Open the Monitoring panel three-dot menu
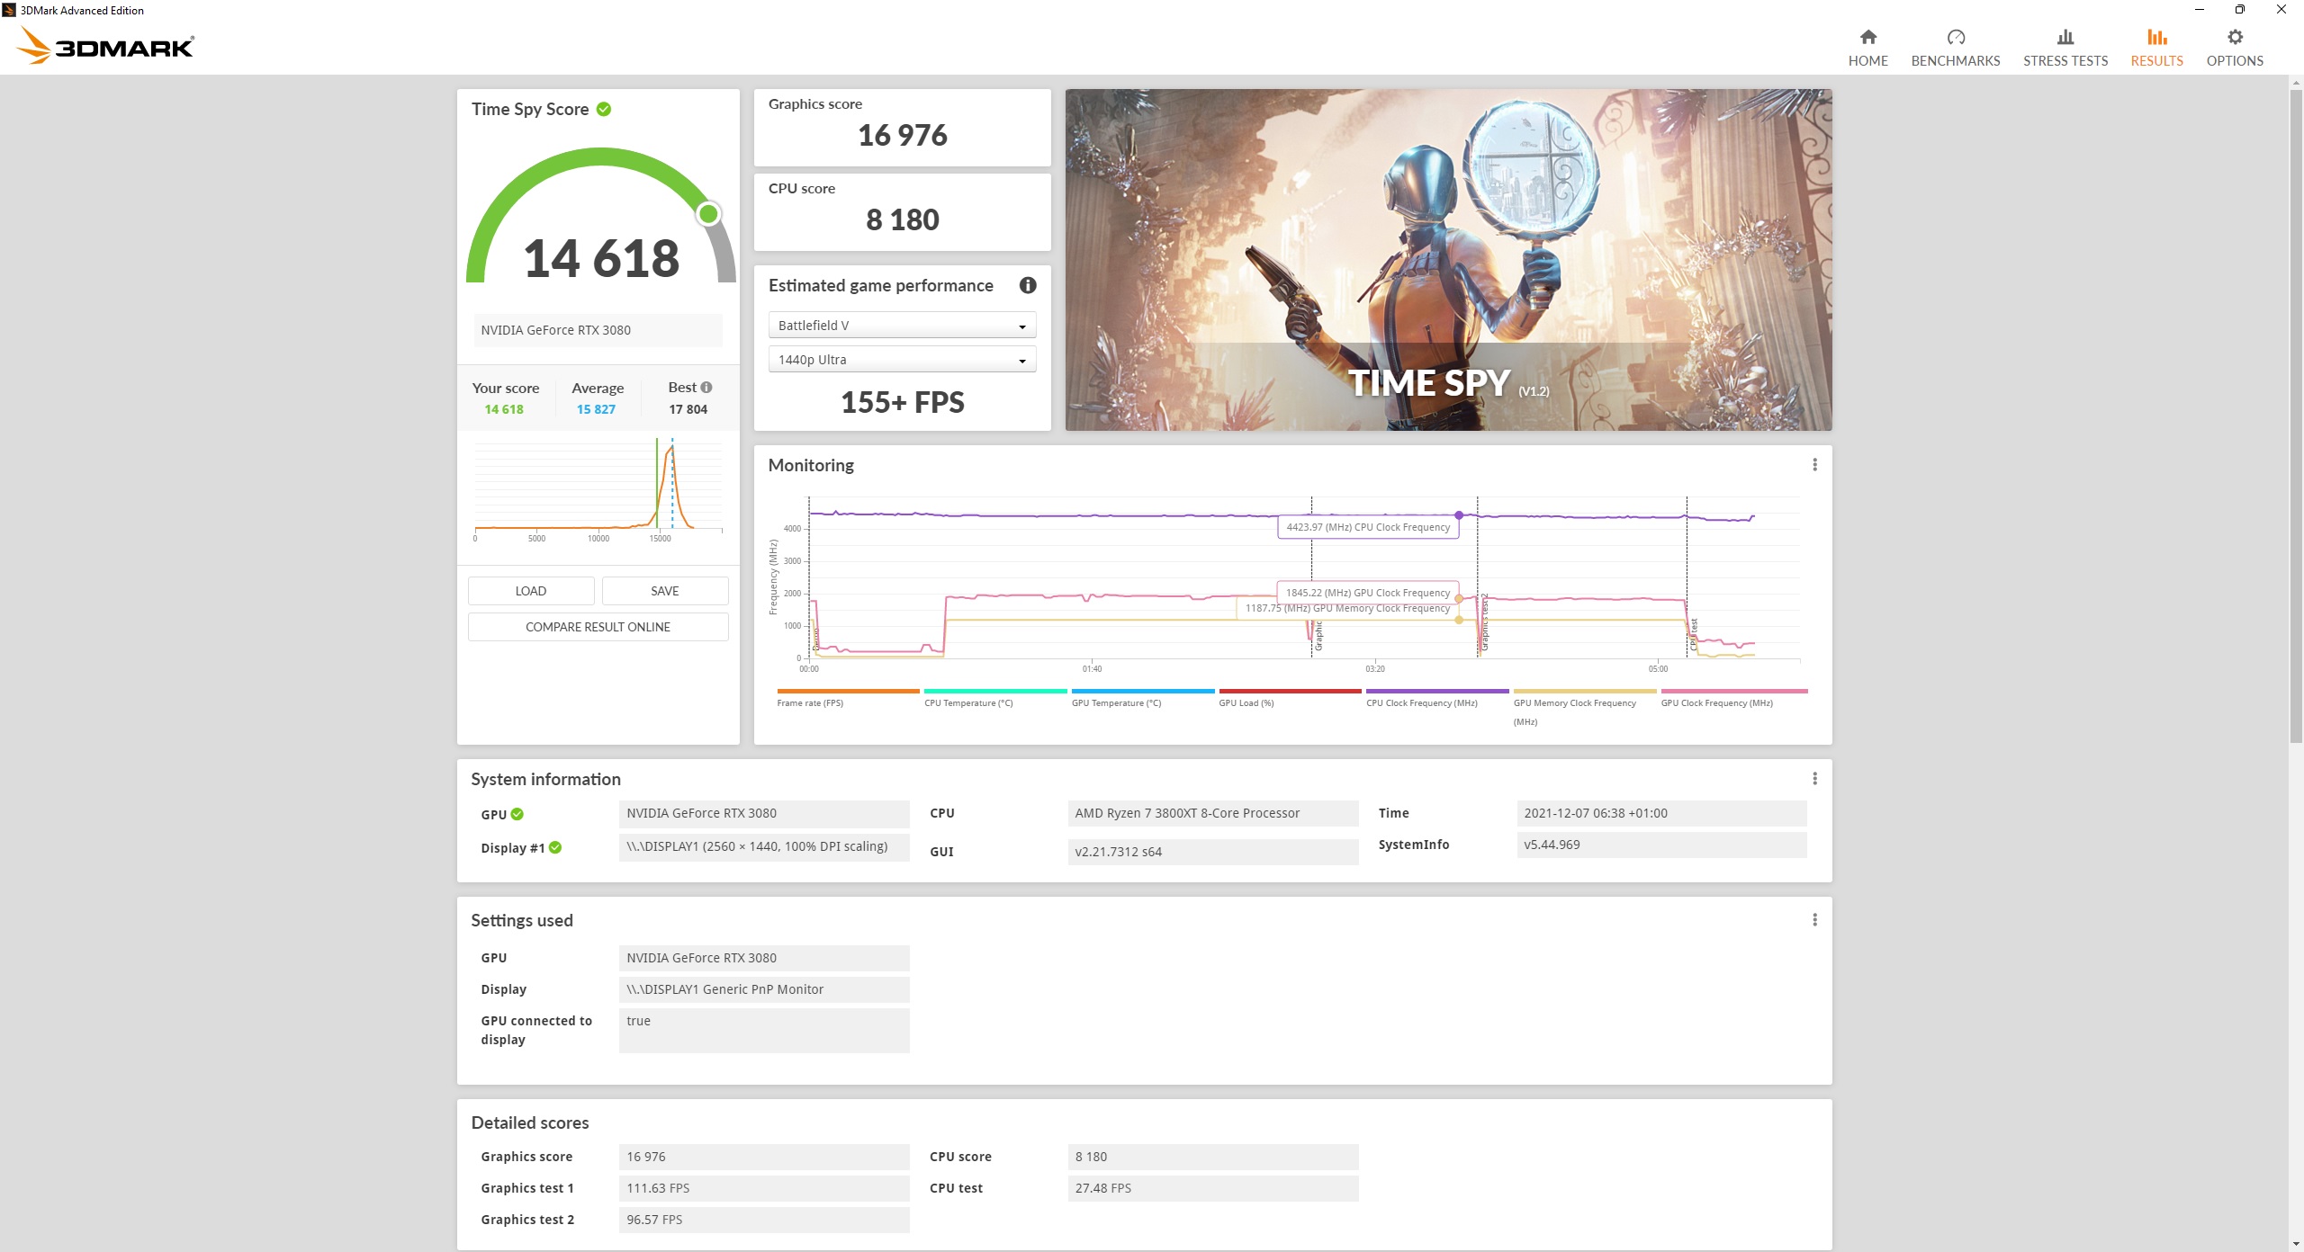The width and height of the screenshot is (2304, 1252). click(1814, 464)
